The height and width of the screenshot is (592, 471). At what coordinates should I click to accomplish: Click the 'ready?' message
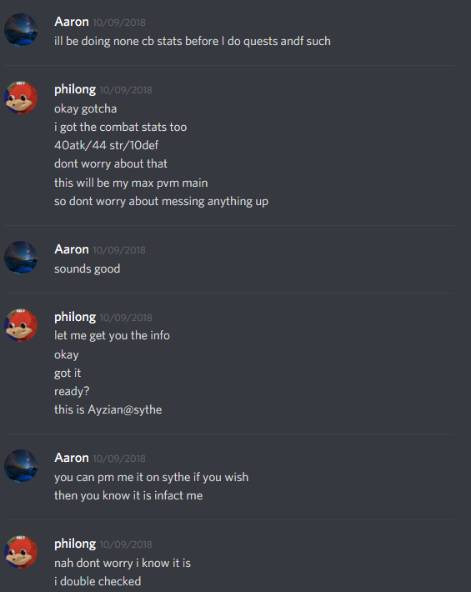click(72, 392)
